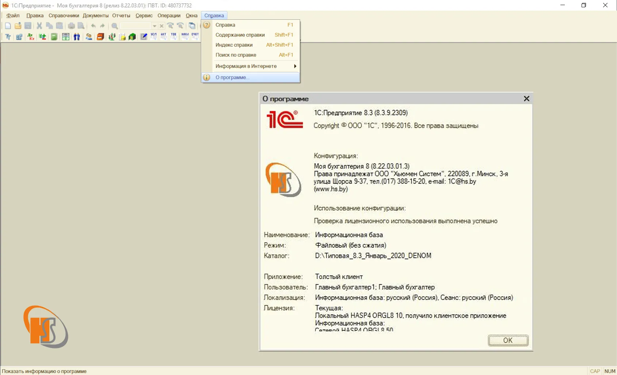Click the Cut scissors icon
This screenshot has height=375, width=617.
tap(39, 26)
